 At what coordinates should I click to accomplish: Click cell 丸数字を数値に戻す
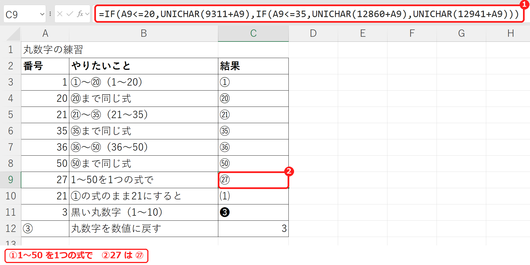pos(144,229)
